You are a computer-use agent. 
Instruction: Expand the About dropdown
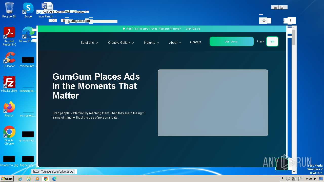[x=175, y=43]
